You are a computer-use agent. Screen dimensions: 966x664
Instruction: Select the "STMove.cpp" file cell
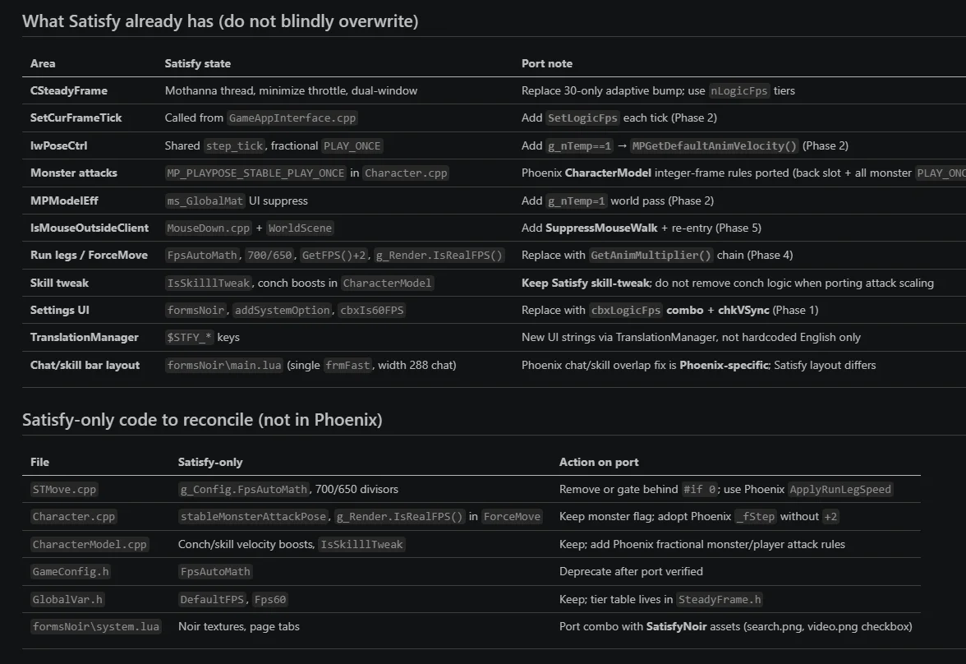65,489
